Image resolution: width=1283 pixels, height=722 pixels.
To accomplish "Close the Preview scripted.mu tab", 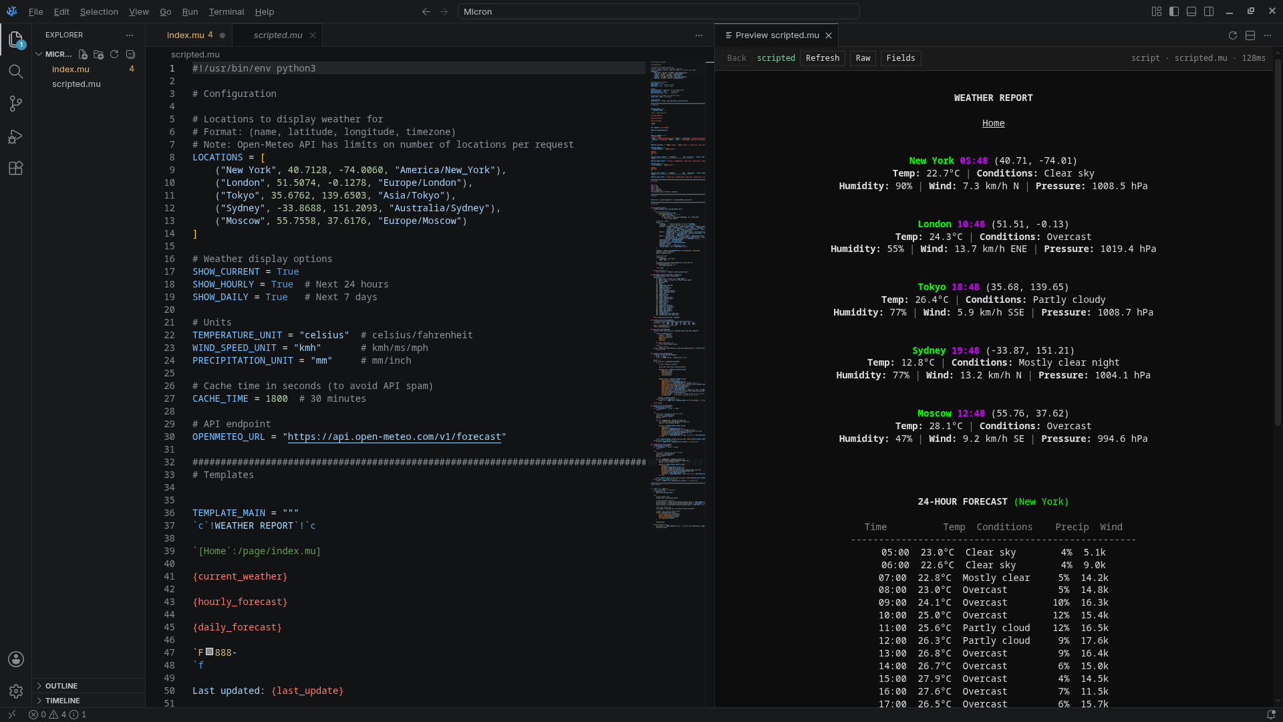I will tap(829, 35).
